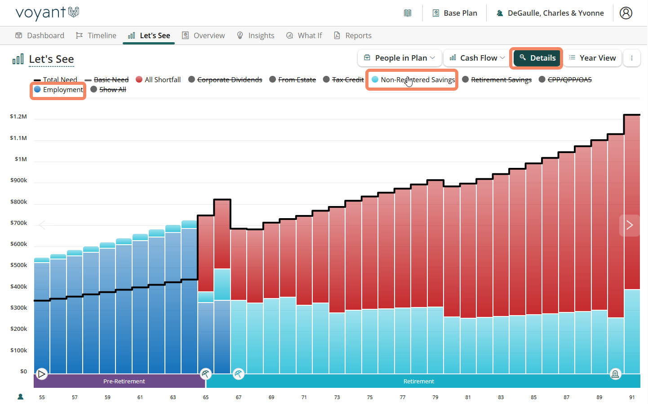Click the end-of-plan marker near age 90
Screen dimensions: 648x404
click(x=615, y=373)
